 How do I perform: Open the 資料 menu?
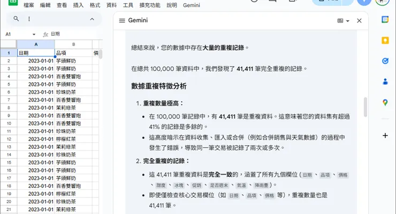click(111, 5)
